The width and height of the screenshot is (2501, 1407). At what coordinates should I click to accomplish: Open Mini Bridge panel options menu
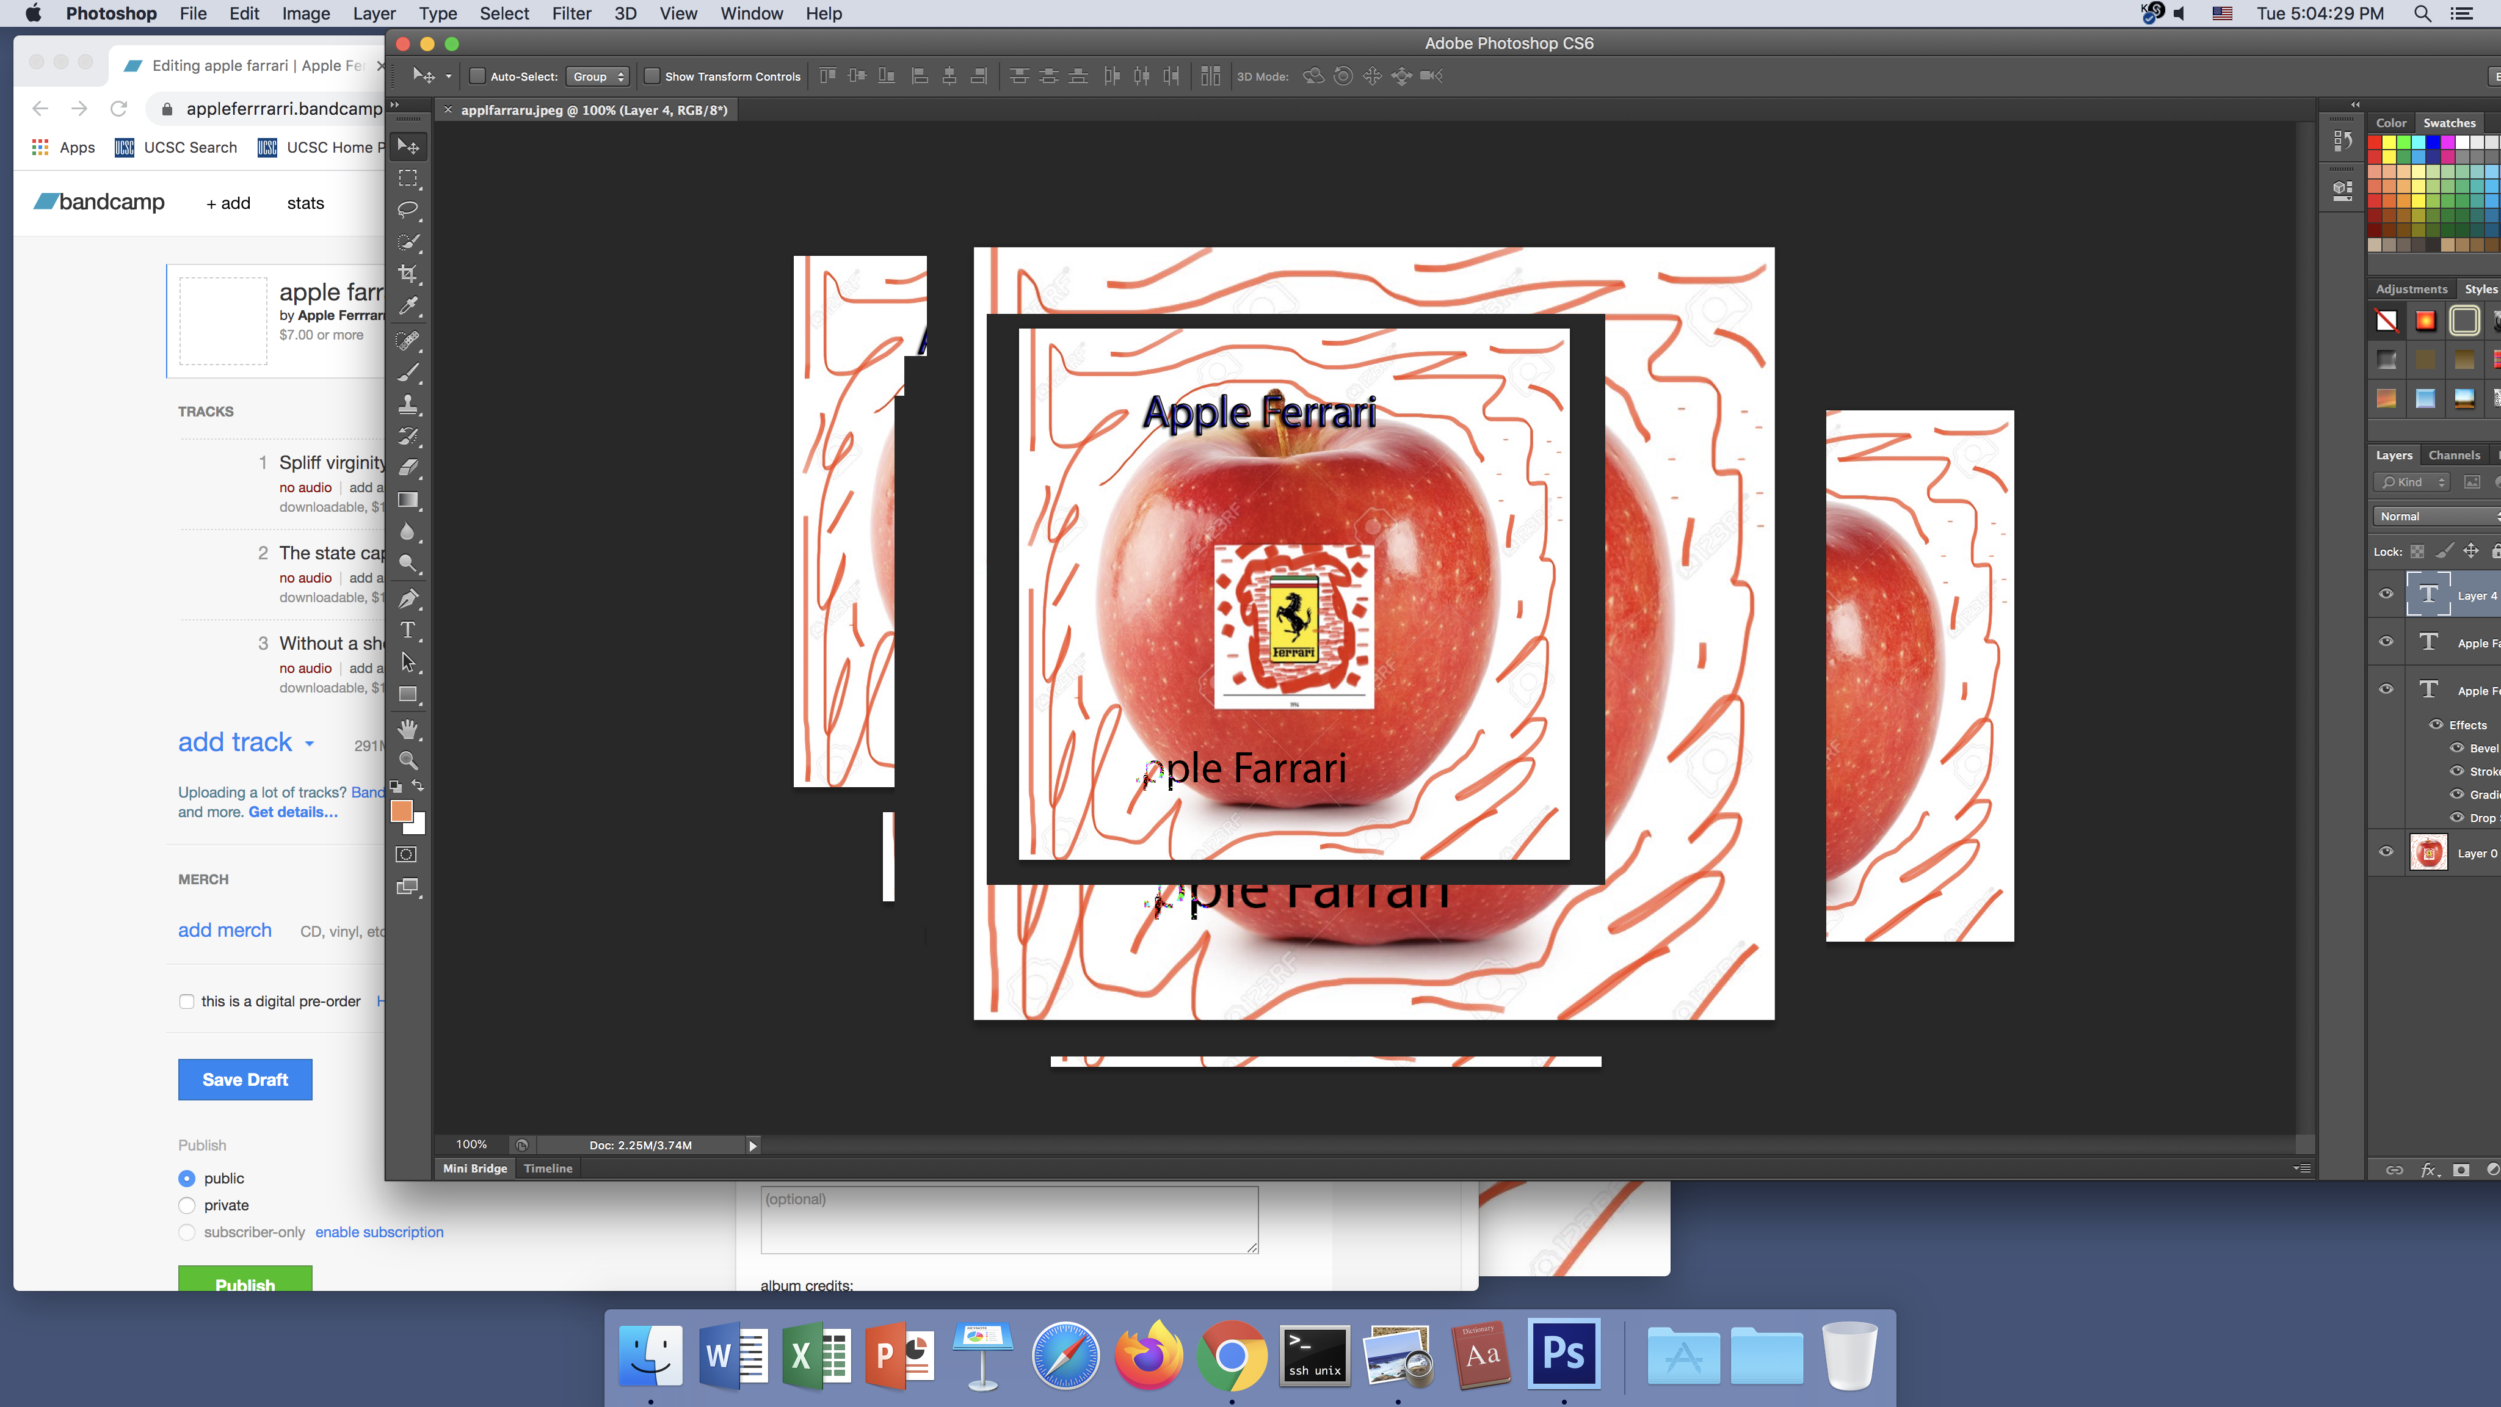coord(2302,1167)
